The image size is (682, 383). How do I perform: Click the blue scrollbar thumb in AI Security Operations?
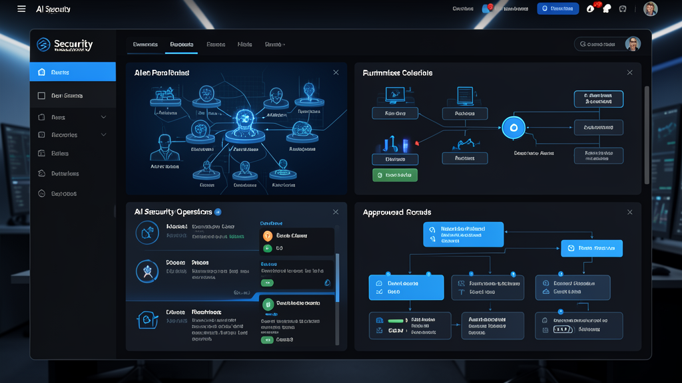click(338, 278)
